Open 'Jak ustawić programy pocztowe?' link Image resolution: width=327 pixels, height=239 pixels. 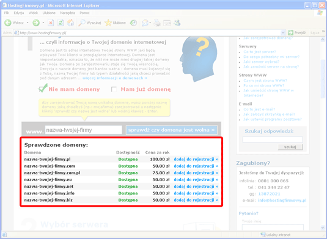(273, 119)
